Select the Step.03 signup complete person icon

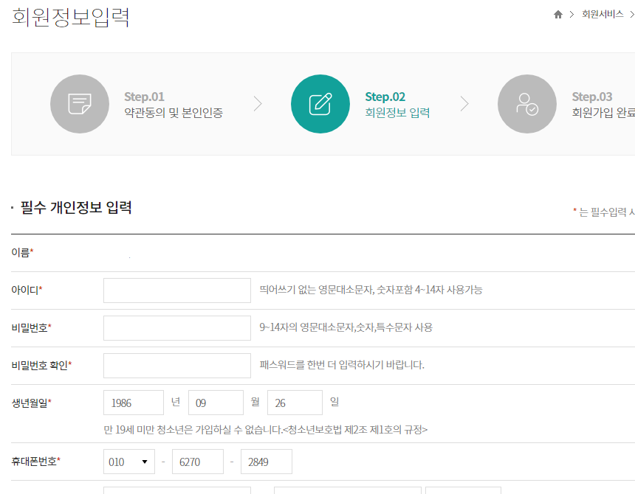[x=526, y=103]
